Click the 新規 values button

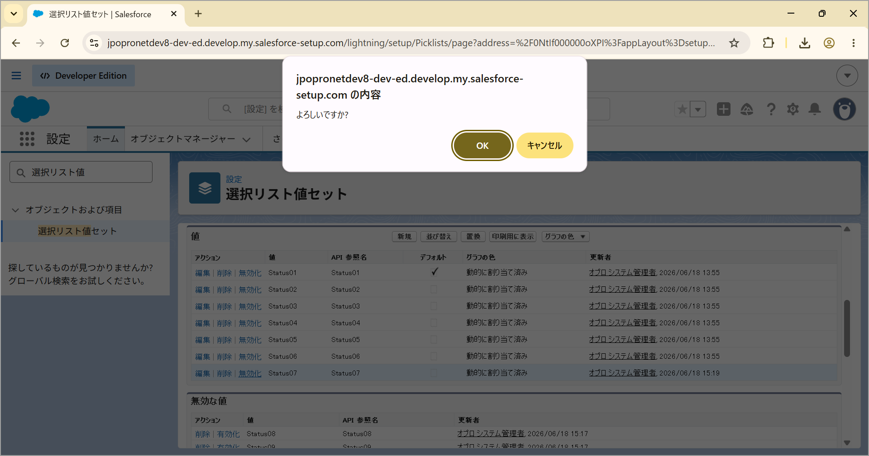405,237
